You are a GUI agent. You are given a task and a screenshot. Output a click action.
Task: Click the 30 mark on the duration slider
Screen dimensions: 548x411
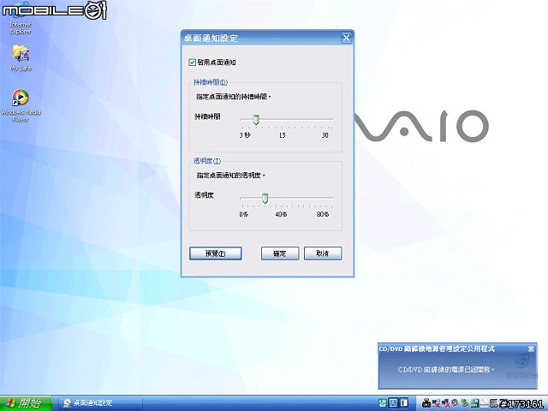[325, 135]
